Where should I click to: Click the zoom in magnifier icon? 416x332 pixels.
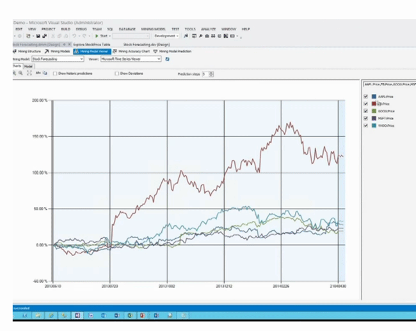[15, 73]
